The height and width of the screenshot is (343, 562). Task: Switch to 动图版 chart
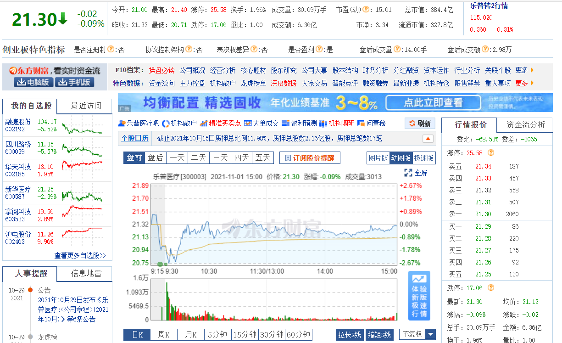[401, 158]
